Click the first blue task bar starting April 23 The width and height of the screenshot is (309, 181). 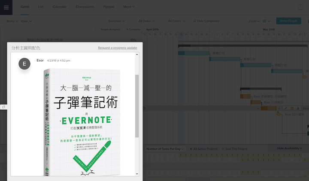pos(194,53)
